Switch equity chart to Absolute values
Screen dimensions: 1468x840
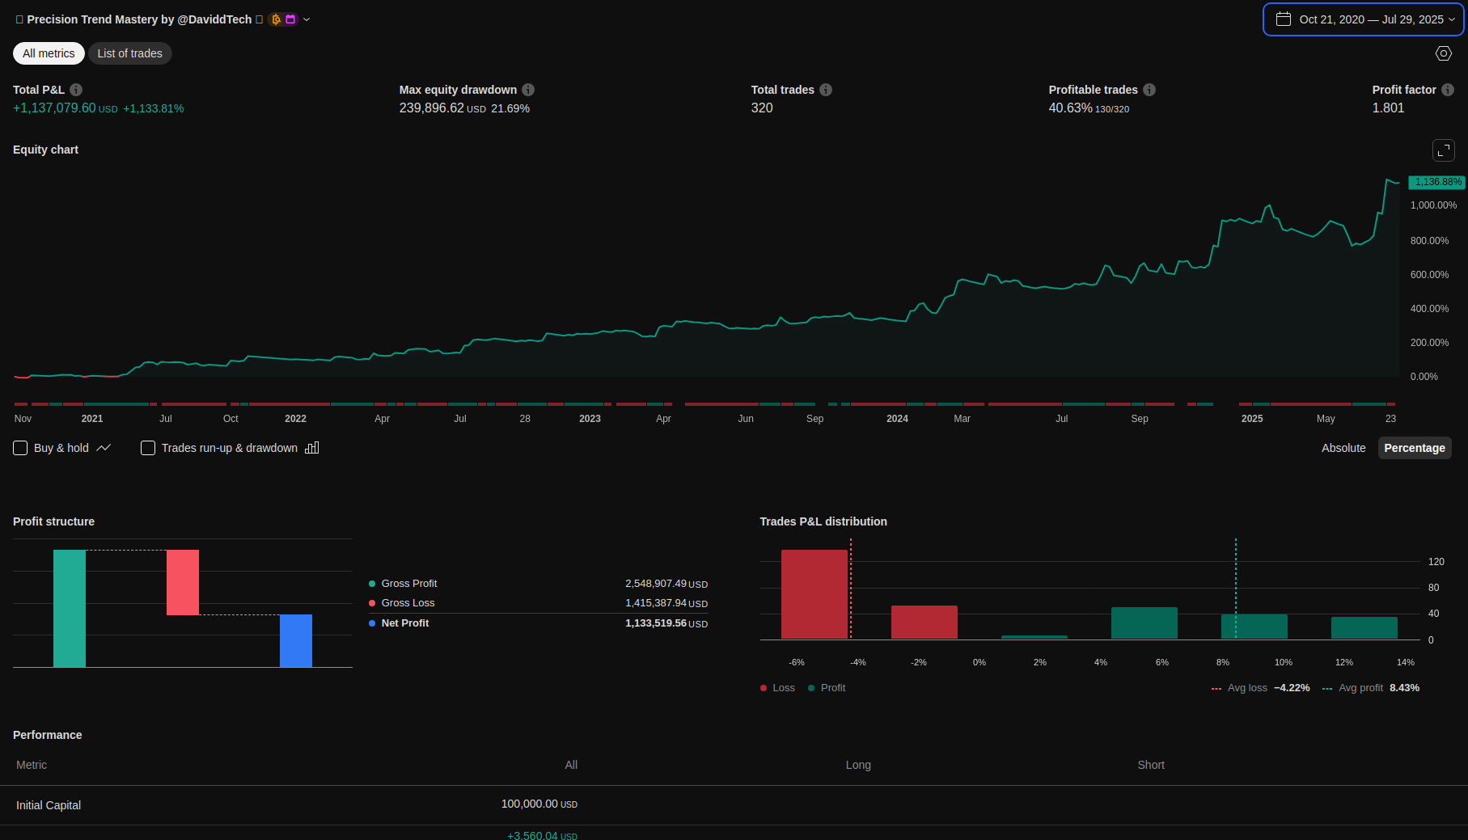(1343, 448)
